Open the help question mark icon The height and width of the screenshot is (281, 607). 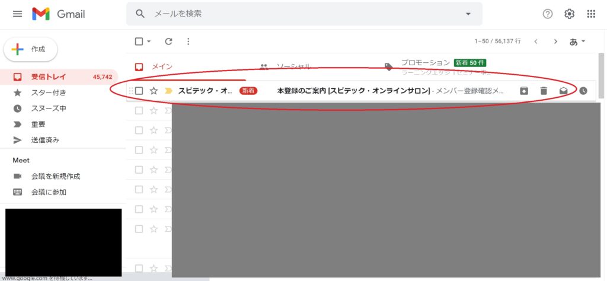pyautogui.click(x=547, y=14)
